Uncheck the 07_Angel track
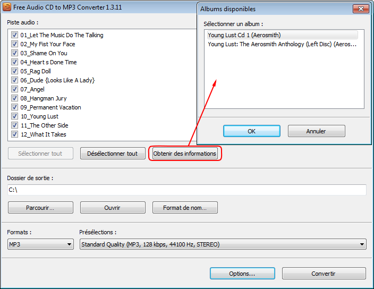This screenshot has height=289, width=374. click(14, 89)
